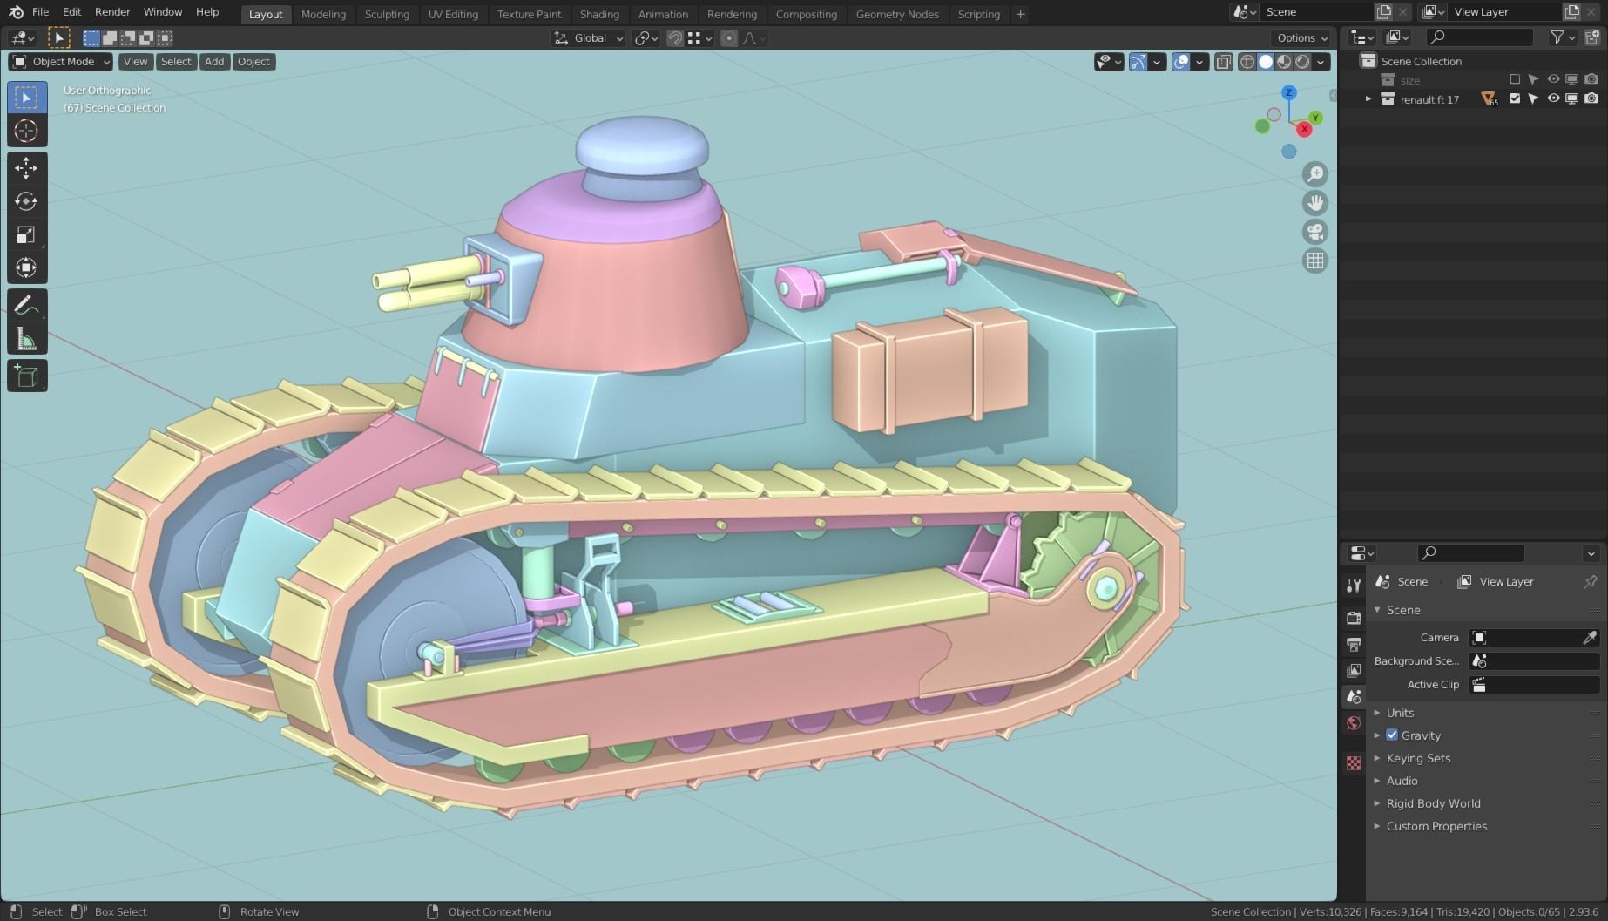Image resolution: width=1608 pixels, height=921 pixels.
Task: Open the Object Mode dropdown
Action: pyautogui.click(x=61, y=62)
